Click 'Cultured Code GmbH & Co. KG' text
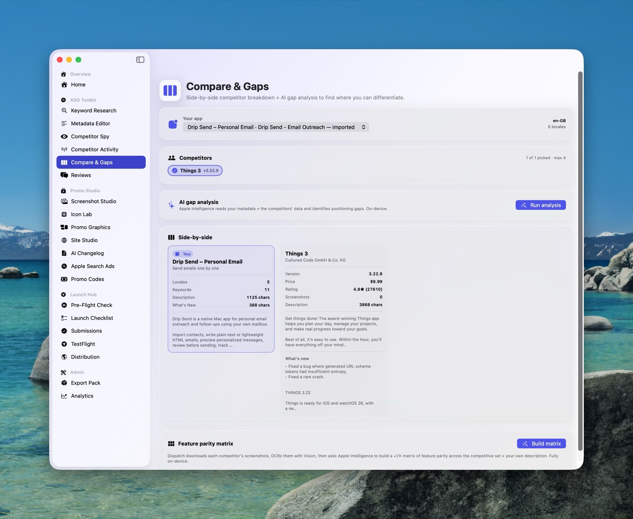 click(x=315, y=260)
